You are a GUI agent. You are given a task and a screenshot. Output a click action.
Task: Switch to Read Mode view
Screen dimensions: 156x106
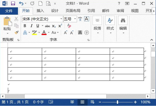tap(72, 102)
